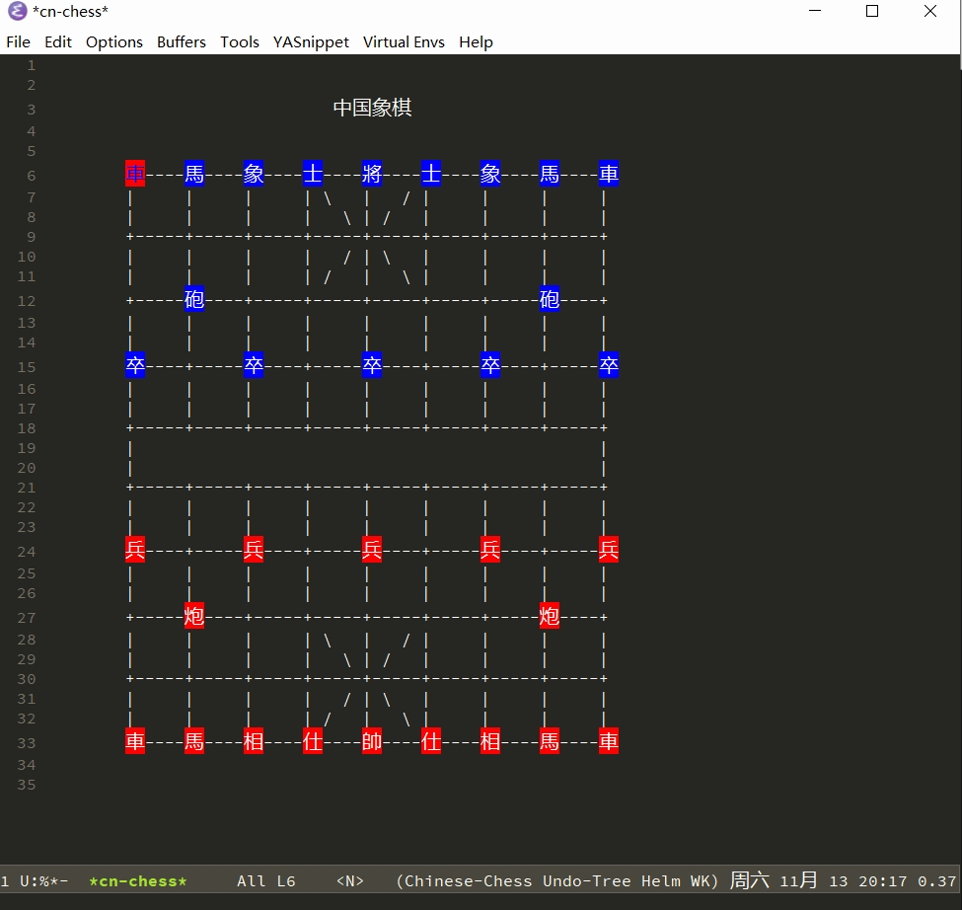Open the Buffers menu
This screenshot has height=910, width=962.
[182, 41]
